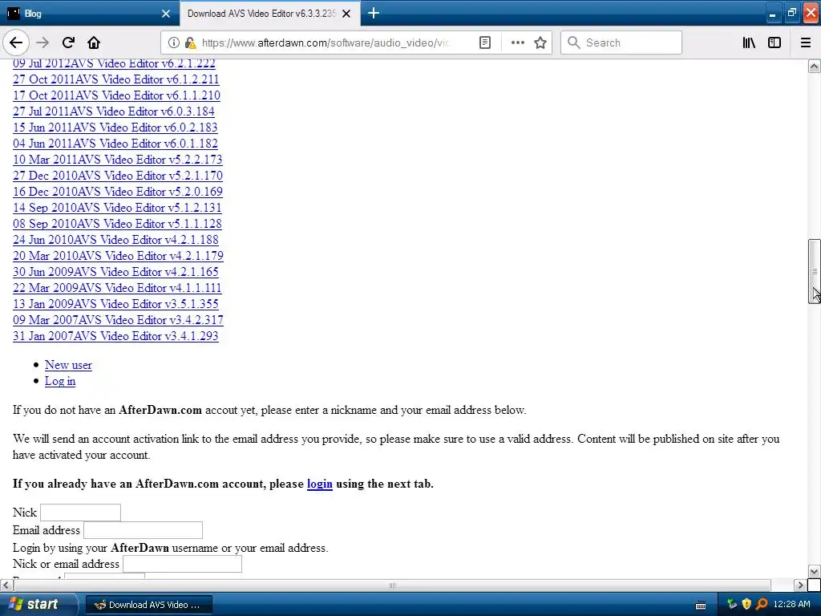The width and height of the screenshot is (821, 616).
Task: Open AVS Video Editor v5.2.2.173 link
Action: tap(117, 160)
